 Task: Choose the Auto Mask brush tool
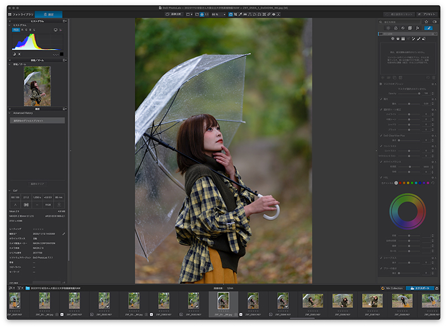point(413,38)
